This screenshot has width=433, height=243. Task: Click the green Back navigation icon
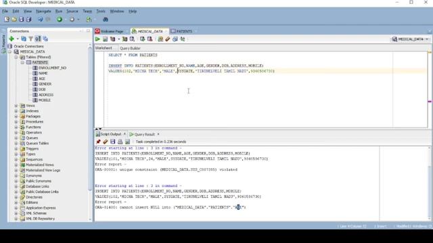coord(60,20)
